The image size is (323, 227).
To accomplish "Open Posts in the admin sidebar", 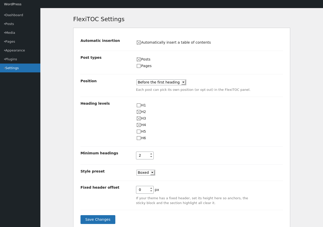I will [20, 24].
